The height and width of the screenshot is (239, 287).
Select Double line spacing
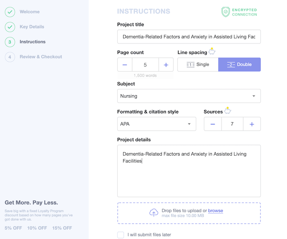(239, 64)
